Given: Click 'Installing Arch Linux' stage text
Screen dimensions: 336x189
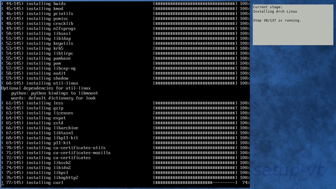Looking at the screenshot, I should pyautogui.click(x=275, y=12).
